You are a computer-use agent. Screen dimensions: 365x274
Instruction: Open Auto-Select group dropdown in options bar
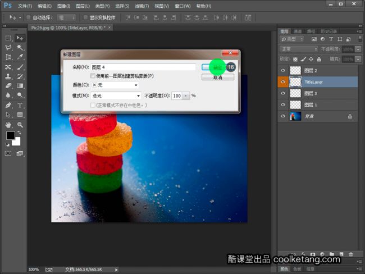[66, 17]
